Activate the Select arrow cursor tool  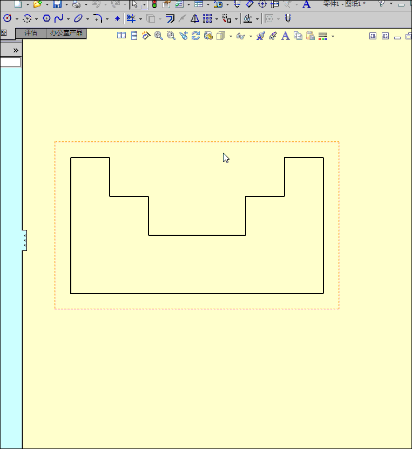pyautogui.click(x=134, y=4)
